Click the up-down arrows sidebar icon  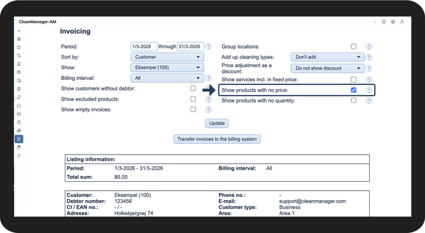coord(19,56)
